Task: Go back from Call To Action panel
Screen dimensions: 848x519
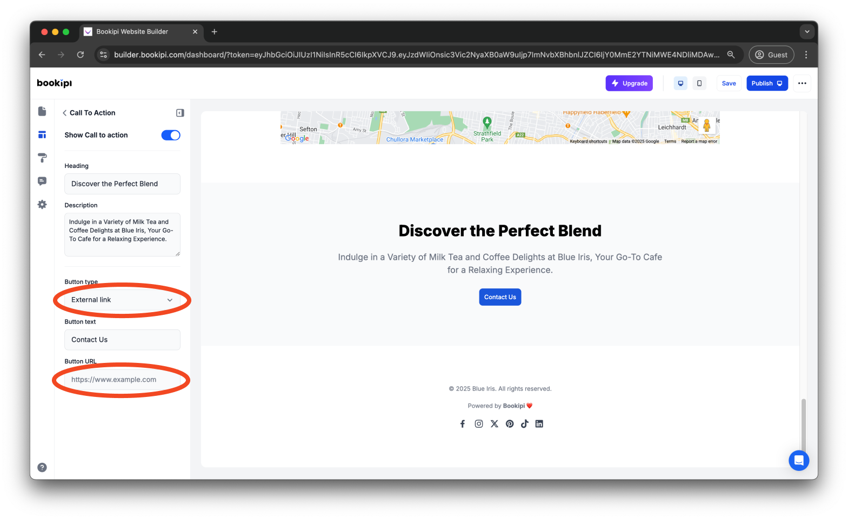Action: coord(65,113)
